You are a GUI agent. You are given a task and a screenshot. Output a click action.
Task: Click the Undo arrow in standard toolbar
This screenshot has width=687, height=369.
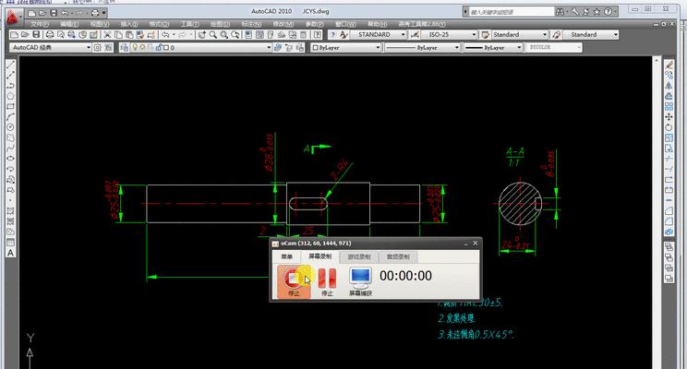point(165,34)
